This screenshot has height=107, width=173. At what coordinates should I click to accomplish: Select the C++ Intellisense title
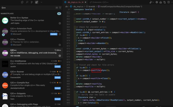tap(18, 61)
